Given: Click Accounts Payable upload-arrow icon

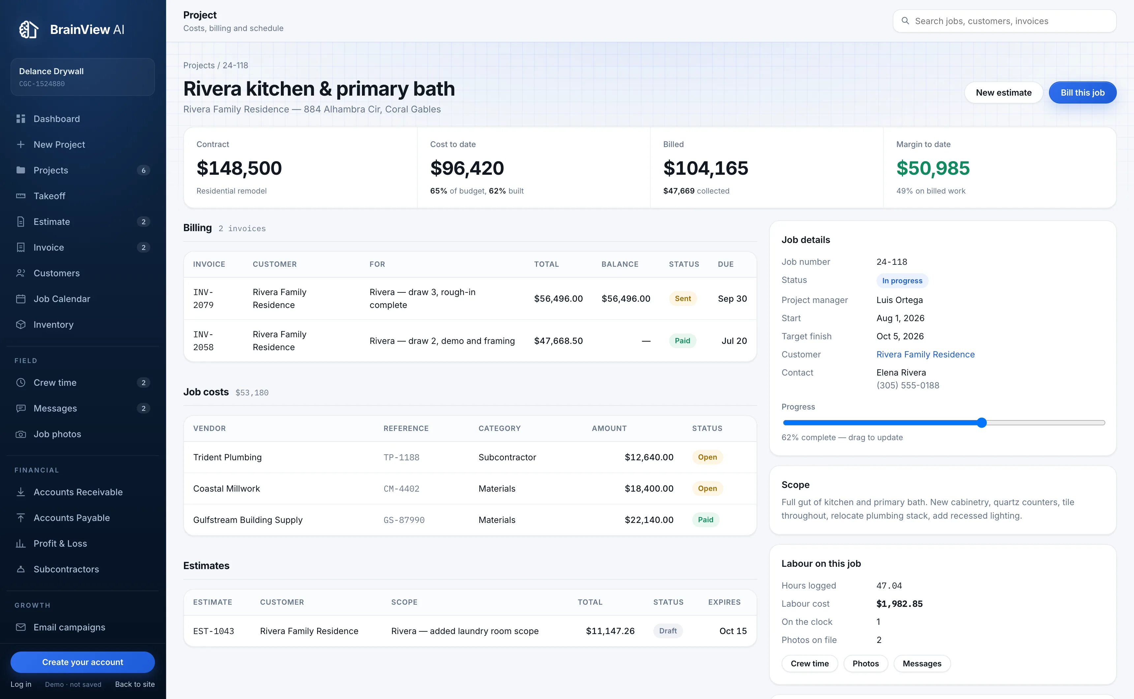Looking at the screenshot, I should (21, 518).
